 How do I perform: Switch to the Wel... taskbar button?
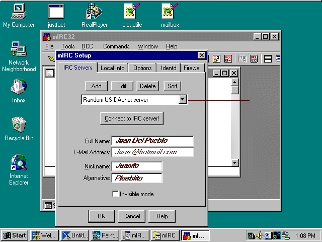click(x=44, y=235)
